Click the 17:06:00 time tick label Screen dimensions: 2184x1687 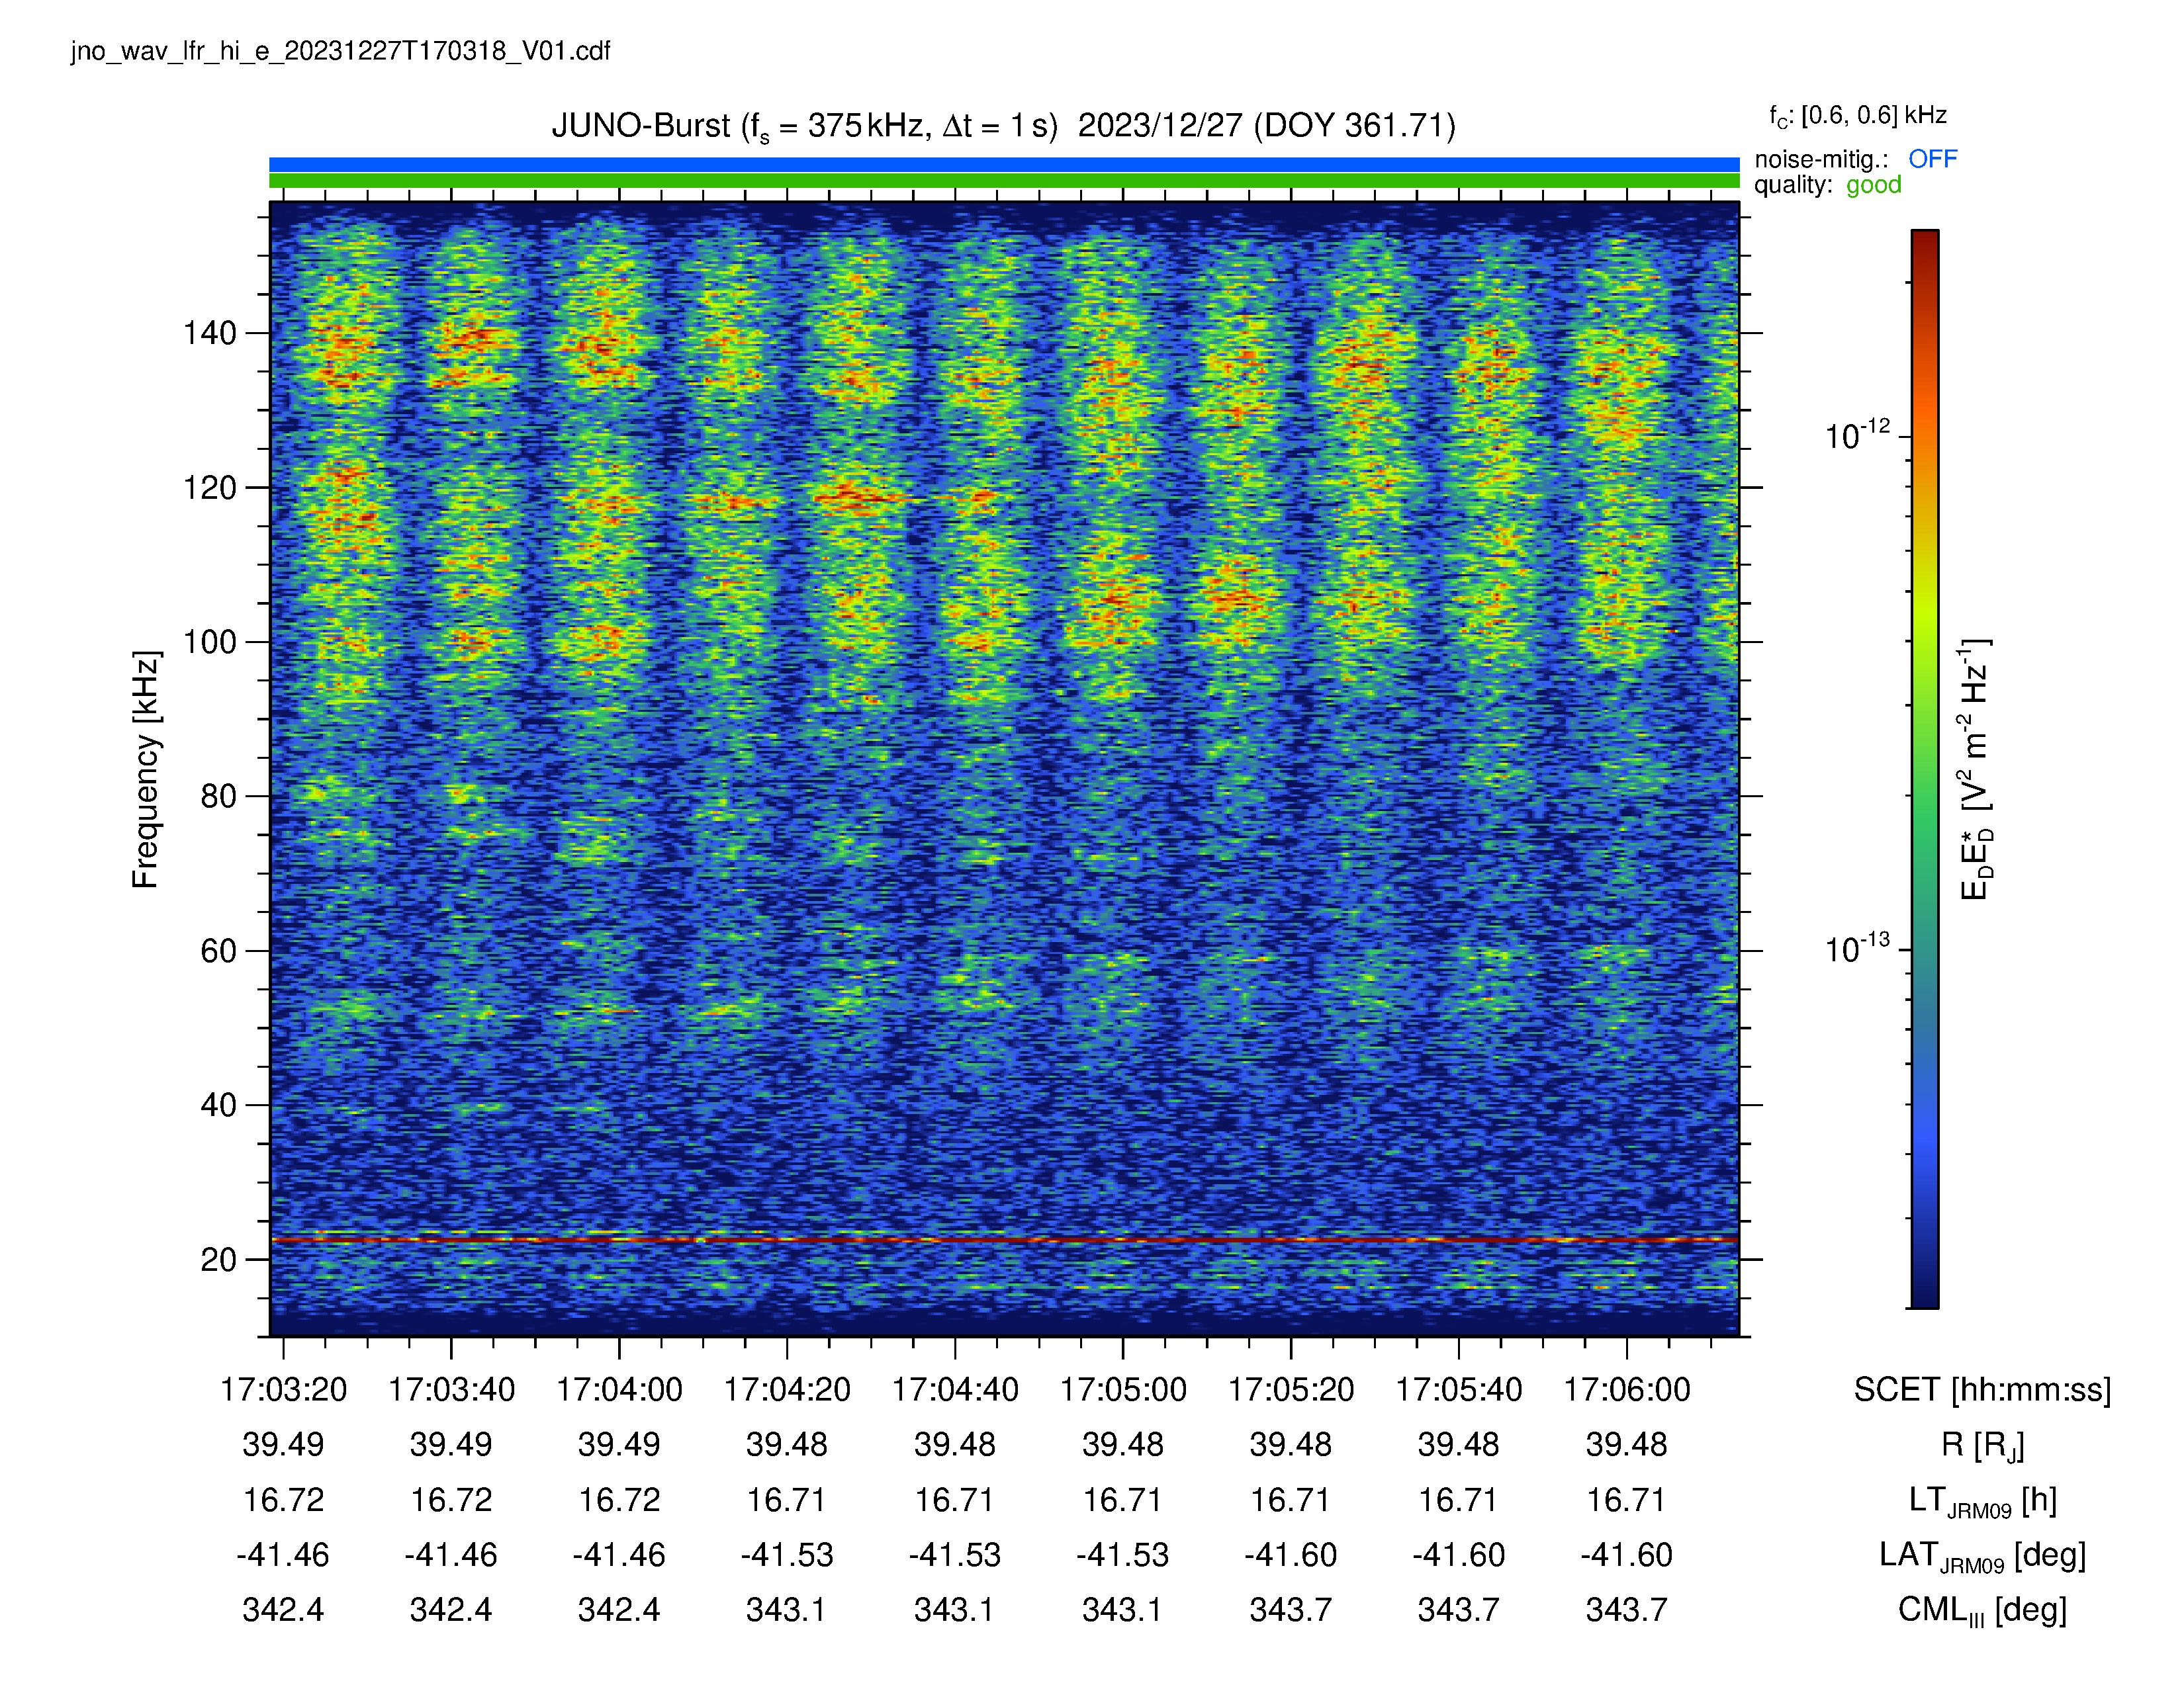[x=1627, y=1389]
